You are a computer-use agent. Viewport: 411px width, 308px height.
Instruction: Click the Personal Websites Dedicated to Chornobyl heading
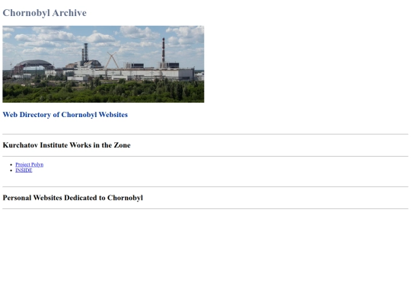73,198
